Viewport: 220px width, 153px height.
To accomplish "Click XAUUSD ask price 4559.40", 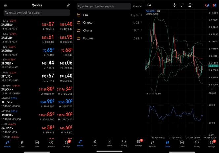I will tap(66, 24).
